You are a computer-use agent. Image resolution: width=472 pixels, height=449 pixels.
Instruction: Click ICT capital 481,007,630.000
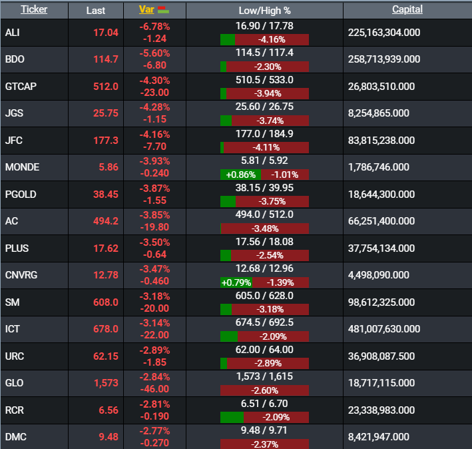pos(384,328)
